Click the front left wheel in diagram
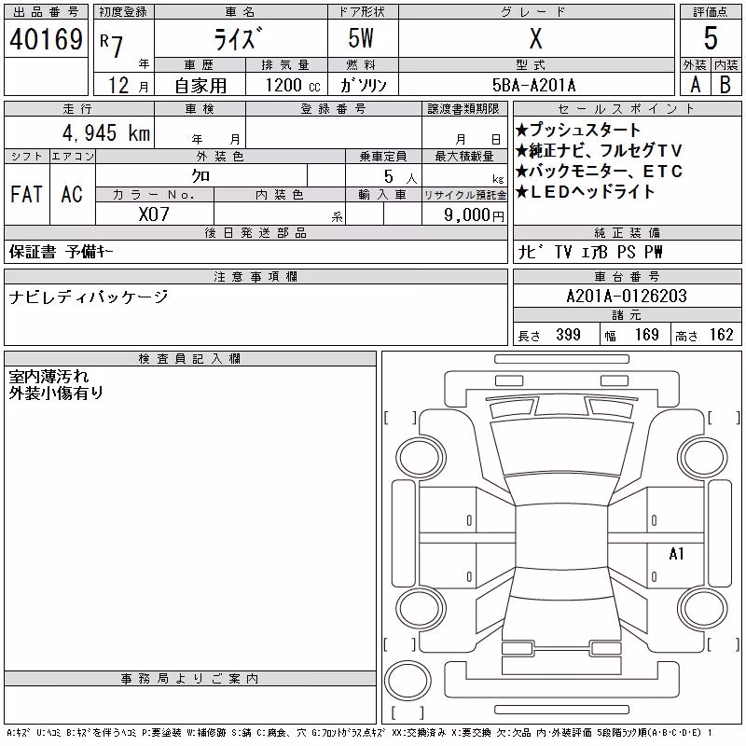This screenshot has height=746, width=746. point(421,458)
